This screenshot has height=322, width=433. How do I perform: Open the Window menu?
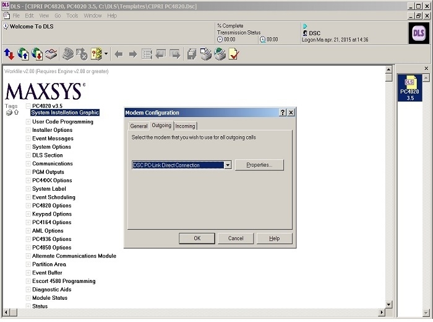tap(93, 15)
